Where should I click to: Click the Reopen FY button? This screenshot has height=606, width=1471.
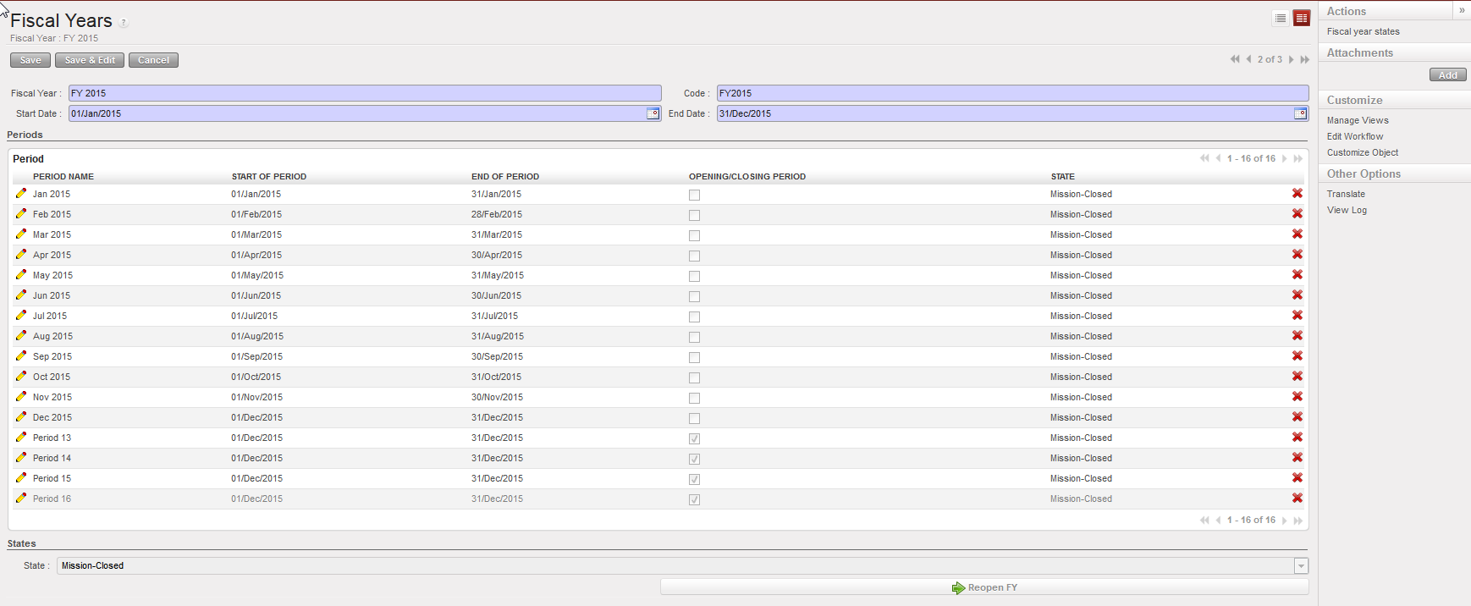[x=984, y=587]
